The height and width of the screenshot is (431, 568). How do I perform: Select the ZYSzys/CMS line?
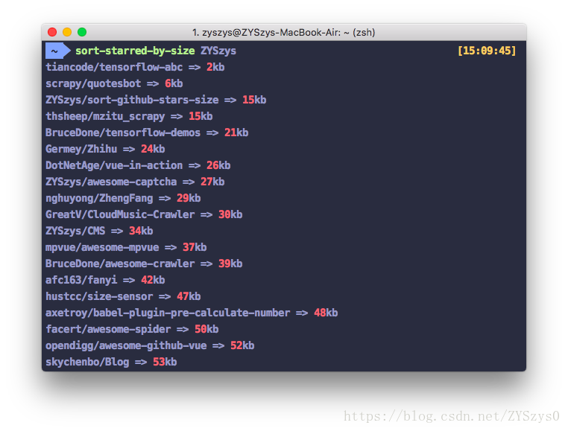99,231
